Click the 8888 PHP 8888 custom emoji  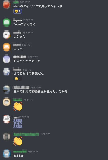pos(18,124)
